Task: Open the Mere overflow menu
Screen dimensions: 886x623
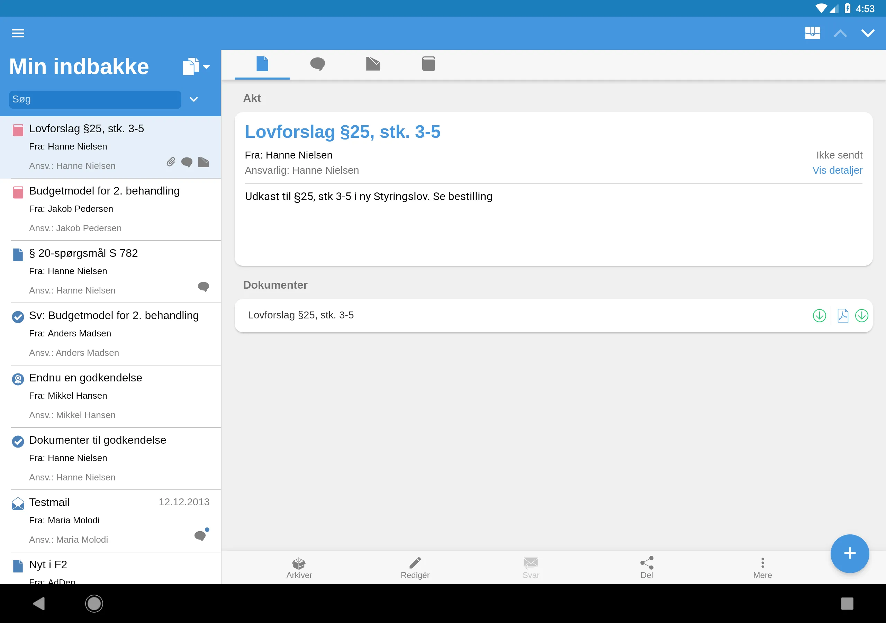Action: point(762,568)
